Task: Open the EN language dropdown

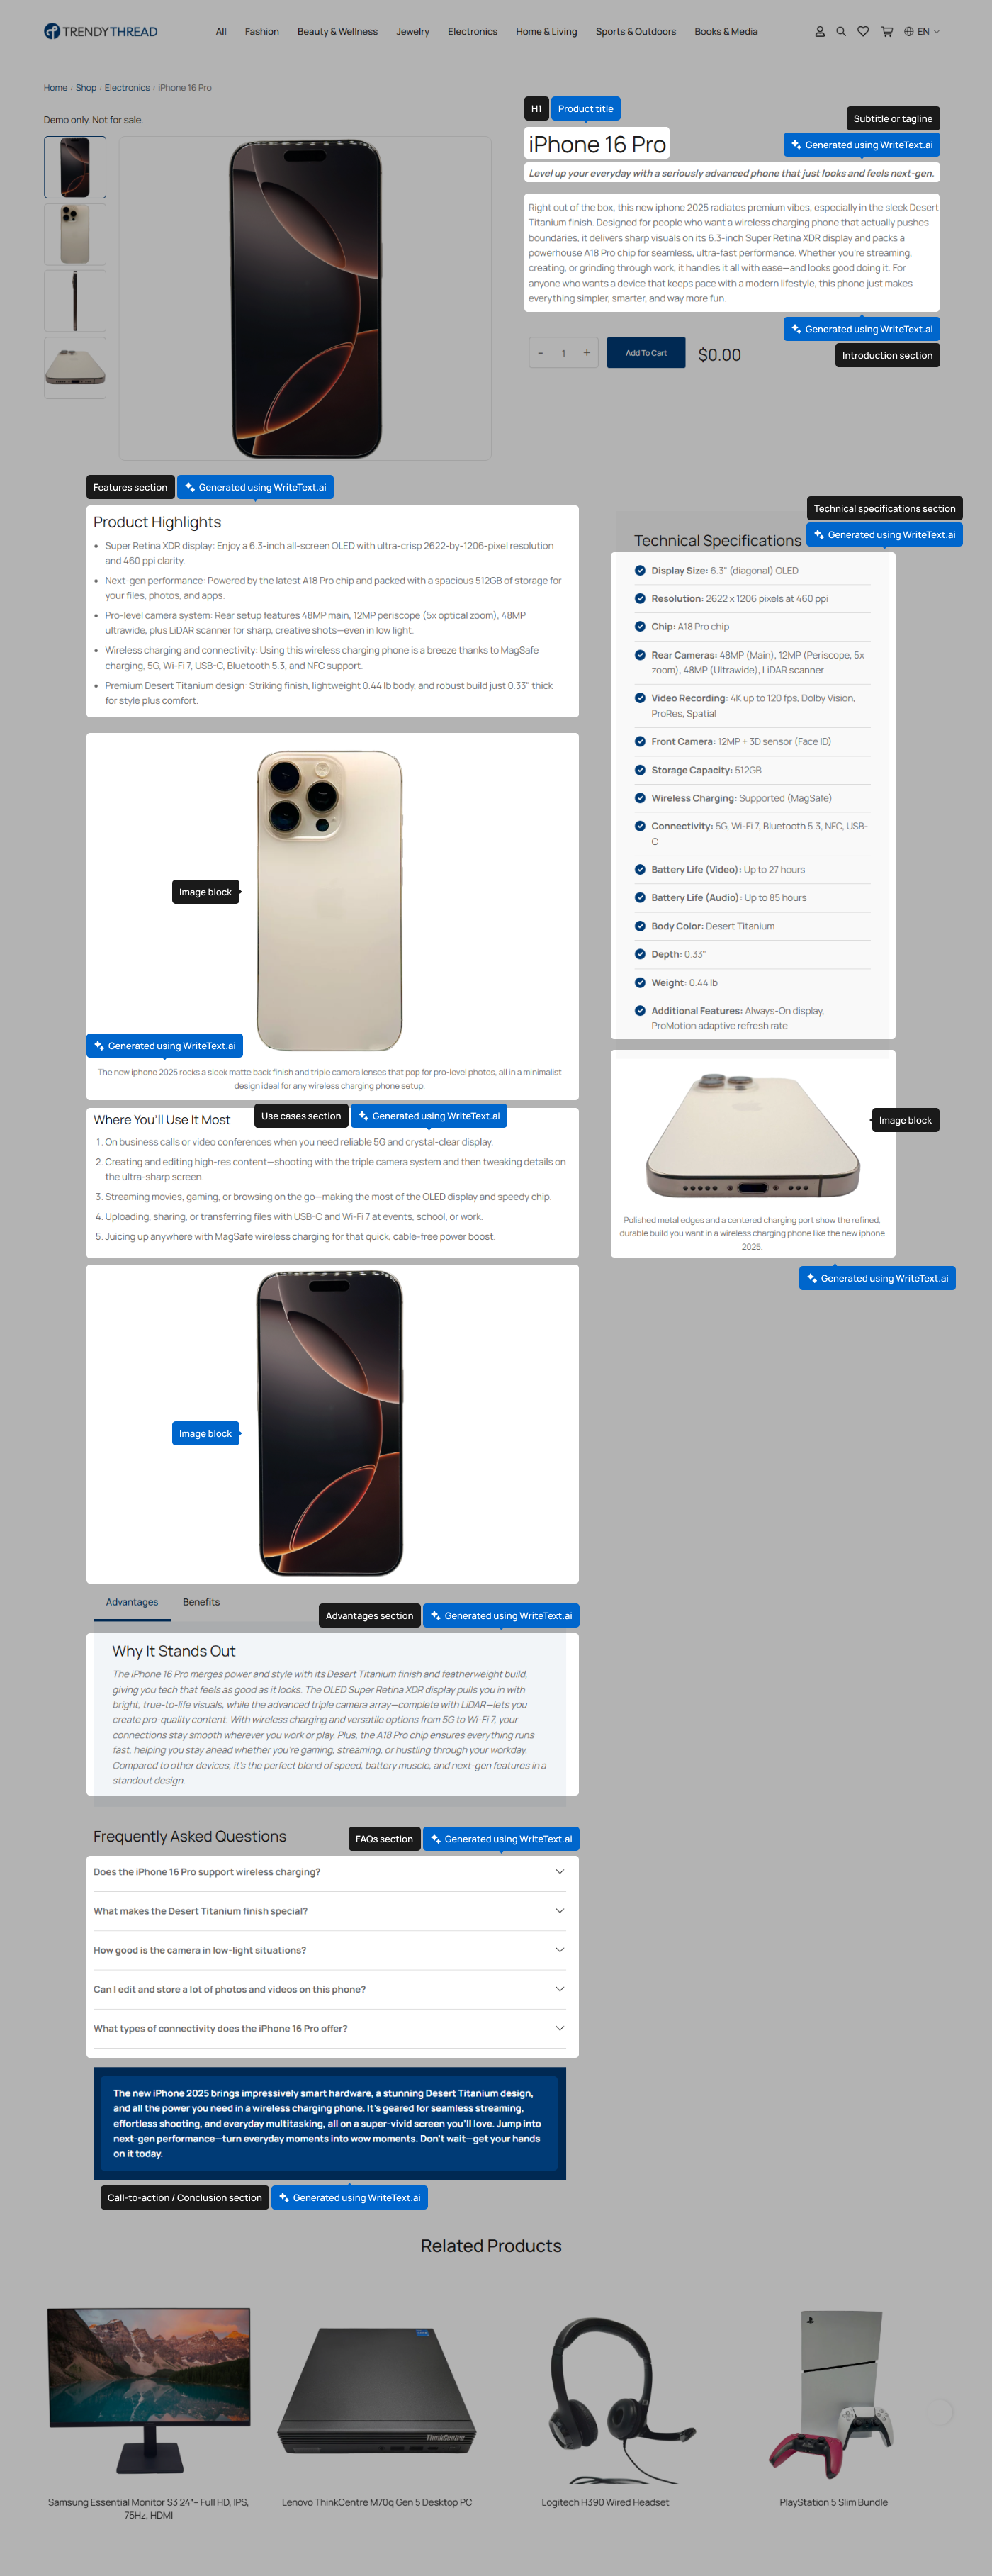Action: 922,32
